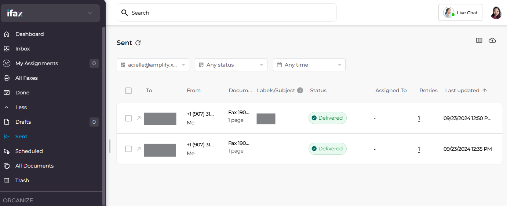
Task: Check the 12:35 PM fax row checkbox
Action: pyautogui.click(x=128, y=149)
